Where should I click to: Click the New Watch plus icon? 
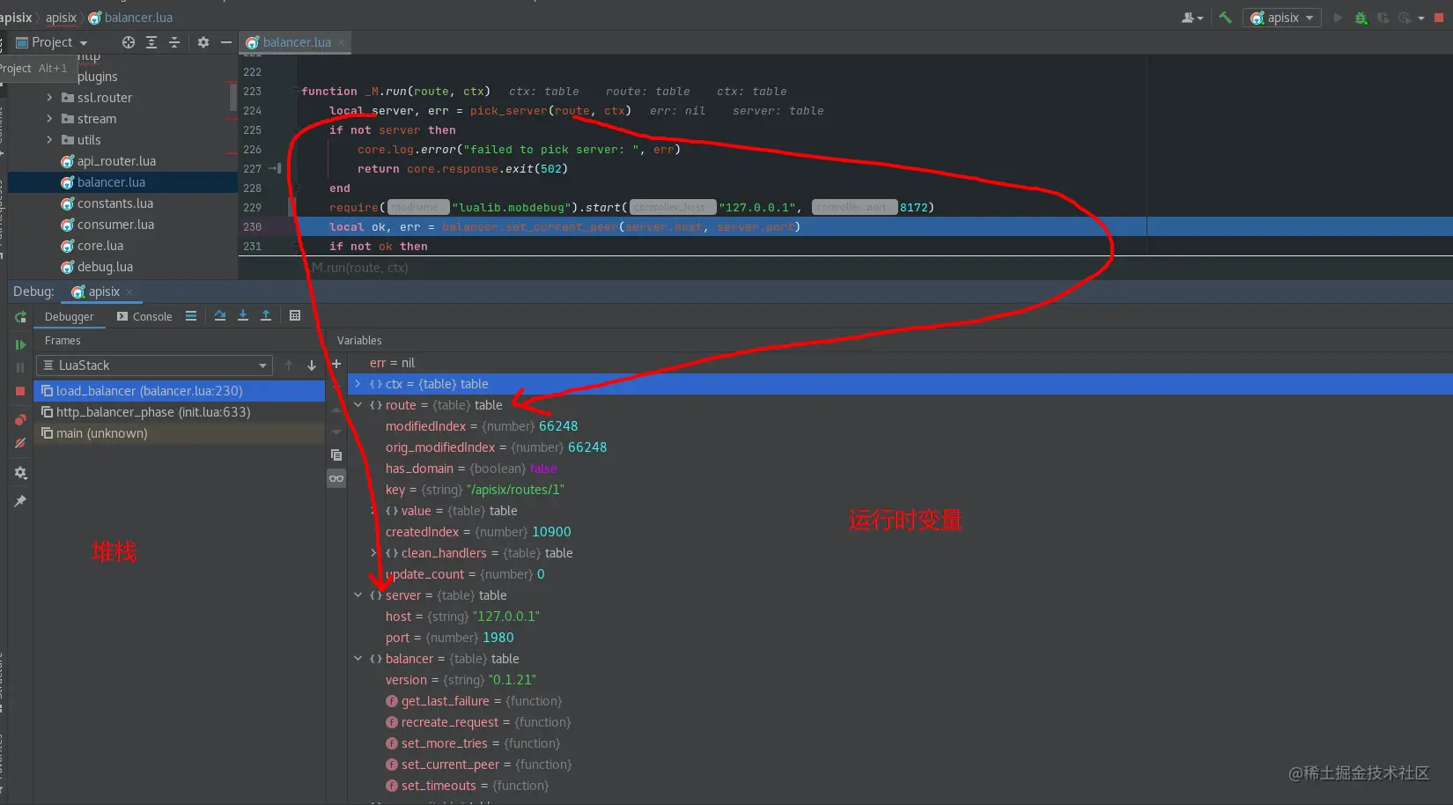pyautogui.click(x=336, y=364)
